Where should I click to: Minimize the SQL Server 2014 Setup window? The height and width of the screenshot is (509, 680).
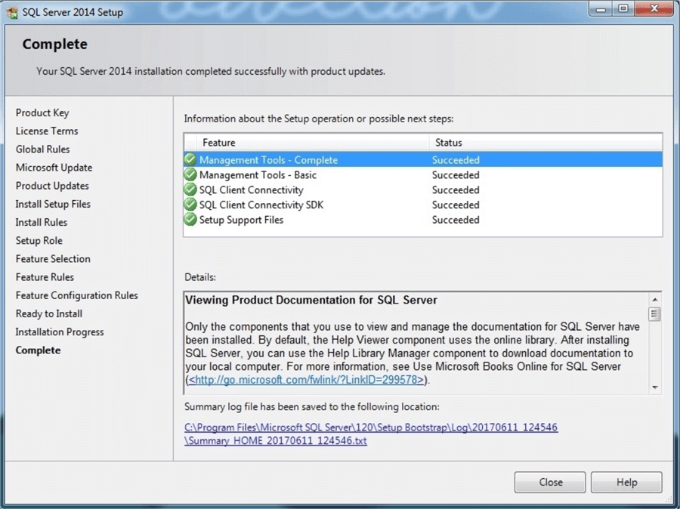point(601,9)
